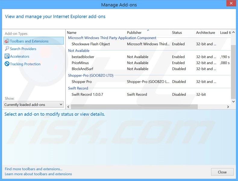
Task: Select the bestadblocker add-on row
Action: (x=148, y=57)
